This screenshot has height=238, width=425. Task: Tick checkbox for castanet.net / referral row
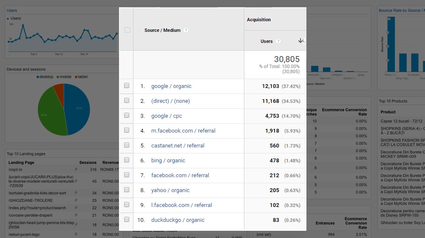coord(127,145)
